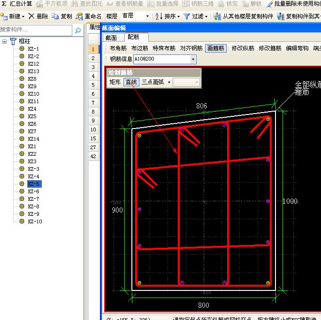Click the gear icon beside KZ-1

coord(22,49)
